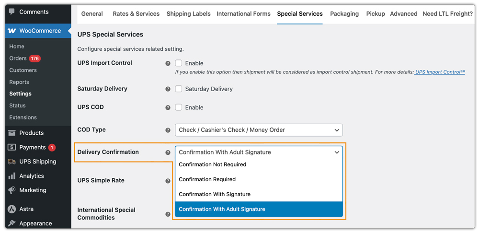This screenshot has width=479, height=233.
Task: Click help icon beside UPS Simple Rate
Action: pyautogui.click(x=168, y=181)
